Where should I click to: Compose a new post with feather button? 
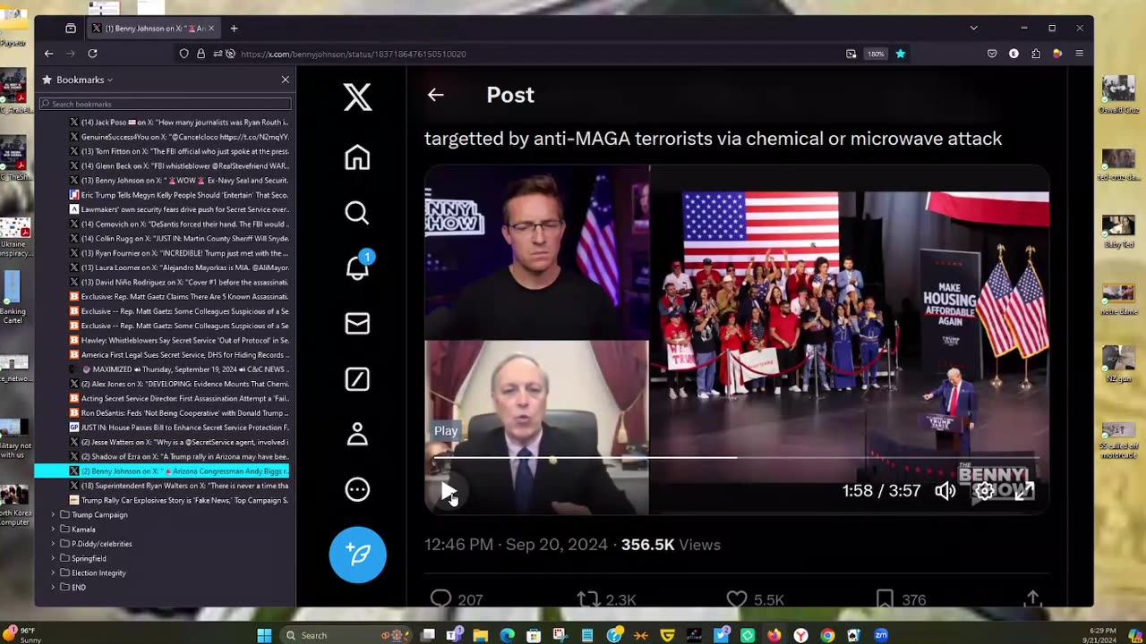pyautogui.click(x=357, y=555)
